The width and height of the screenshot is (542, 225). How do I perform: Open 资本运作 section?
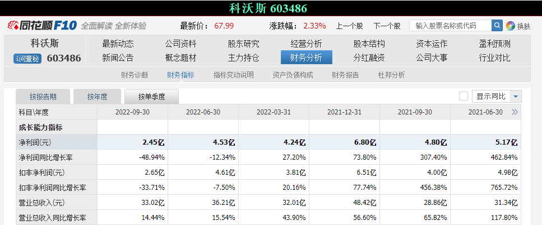pos(432,44)
